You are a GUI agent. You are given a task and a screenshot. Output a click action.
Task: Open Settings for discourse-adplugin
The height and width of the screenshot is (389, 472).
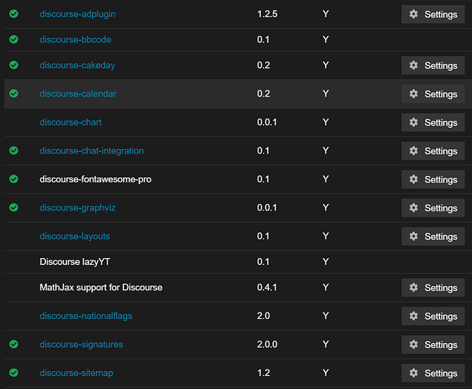pyautogui.click(x=433, y=14)
